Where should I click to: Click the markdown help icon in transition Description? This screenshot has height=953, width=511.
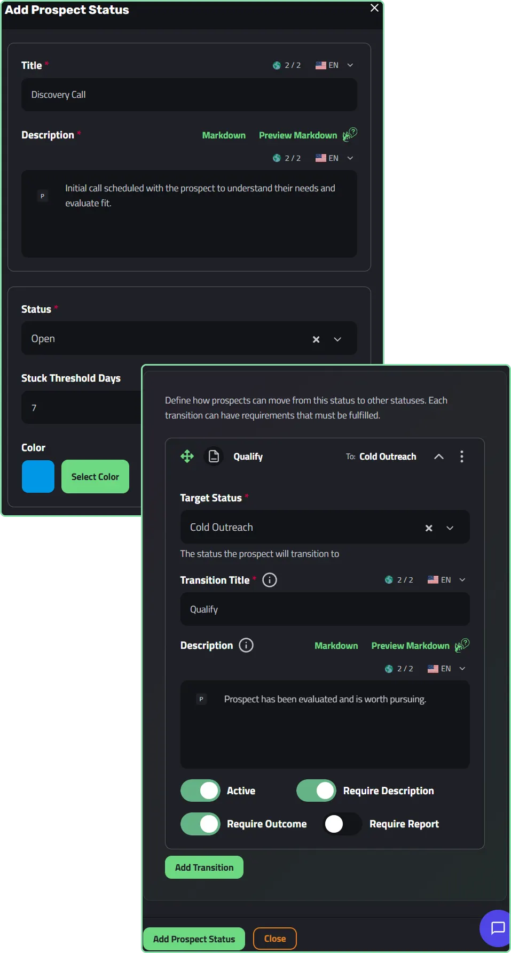(462, 645)
